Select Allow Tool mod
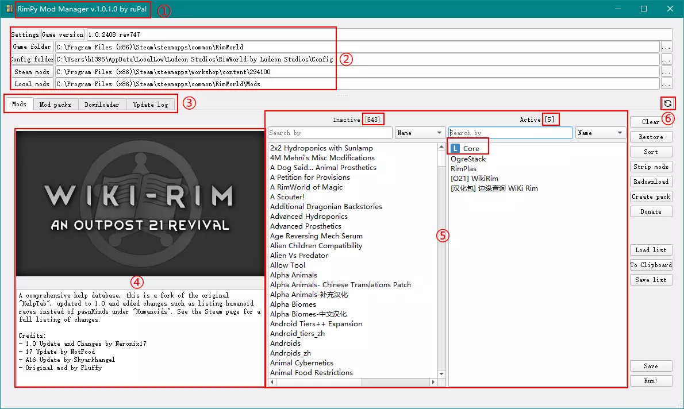Screen dimensions: 684x409 tap(287, 265)
